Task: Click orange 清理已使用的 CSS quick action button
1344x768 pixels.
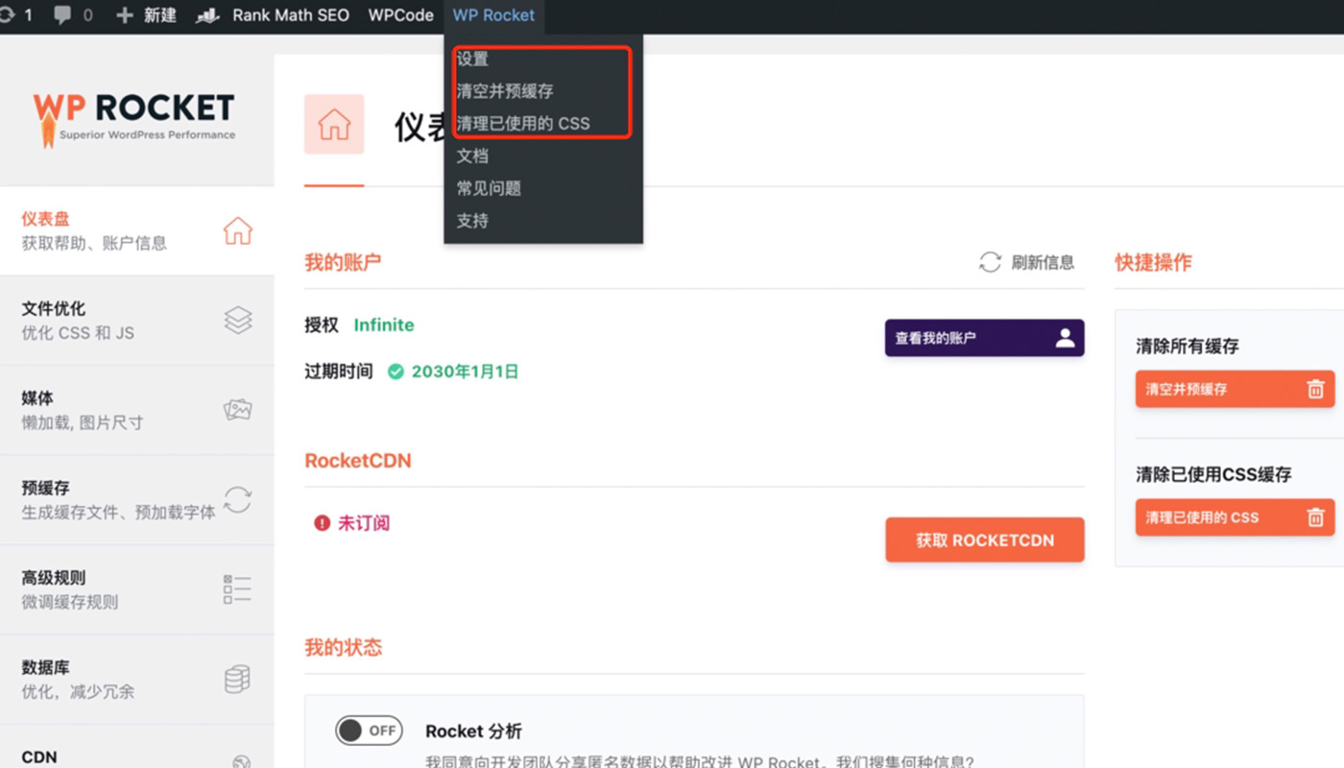Action: coord(1235,516)
